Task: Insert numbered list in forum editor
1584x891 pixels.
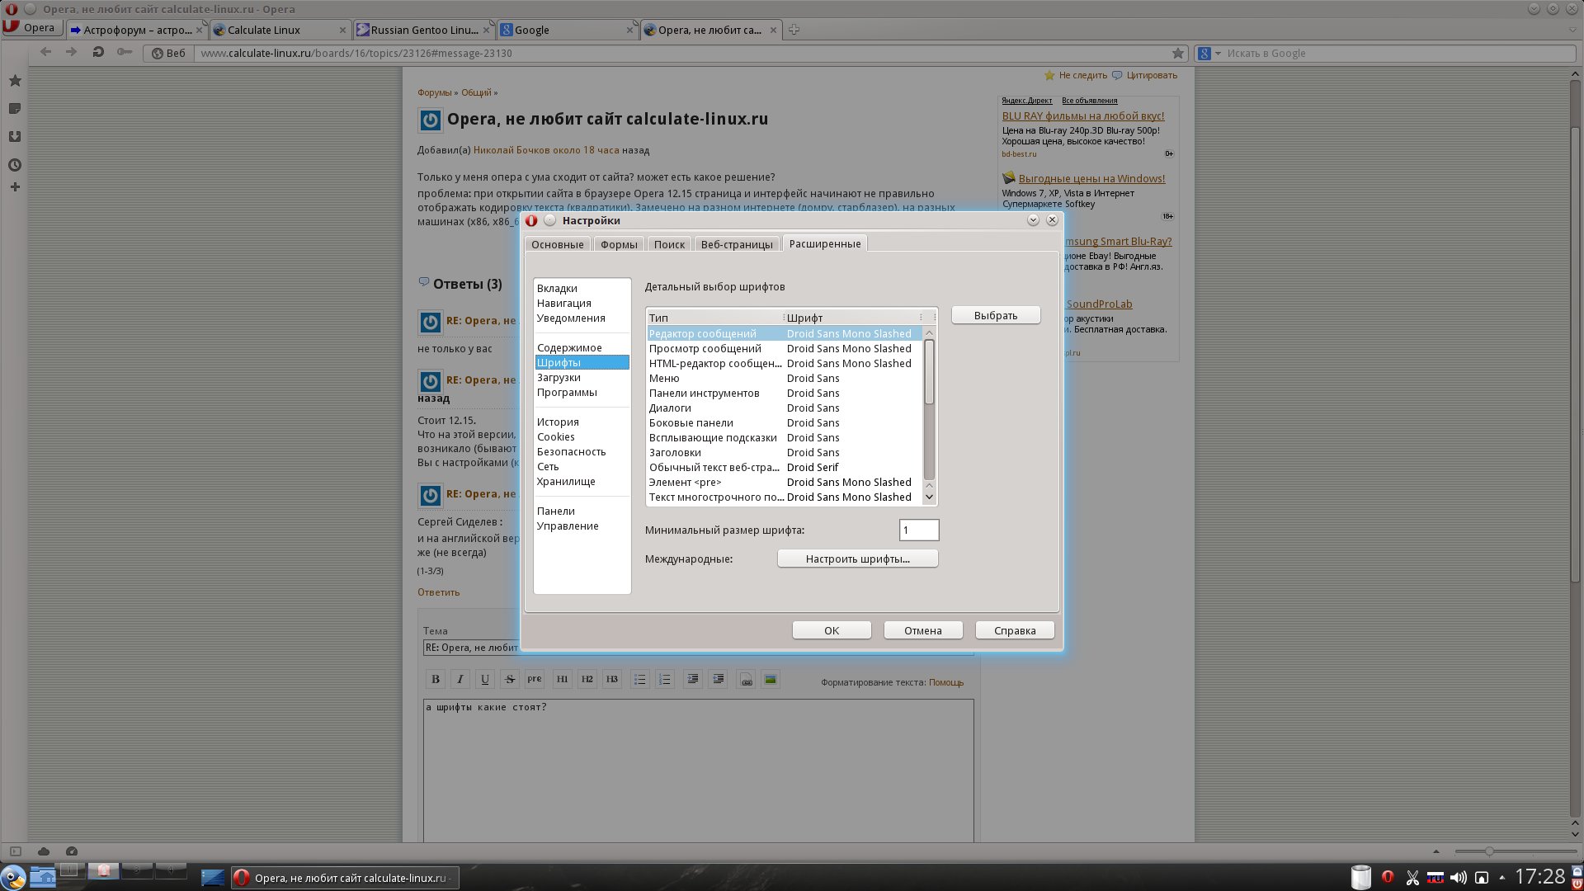Action: click(x=664, y=679)
